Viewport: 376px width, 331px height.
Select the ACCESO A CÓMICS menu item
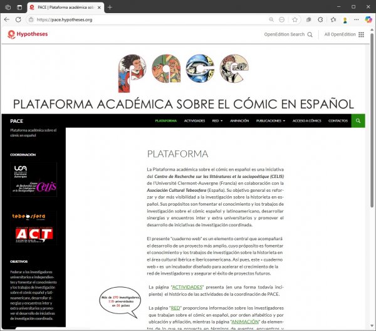coord(306,120)
